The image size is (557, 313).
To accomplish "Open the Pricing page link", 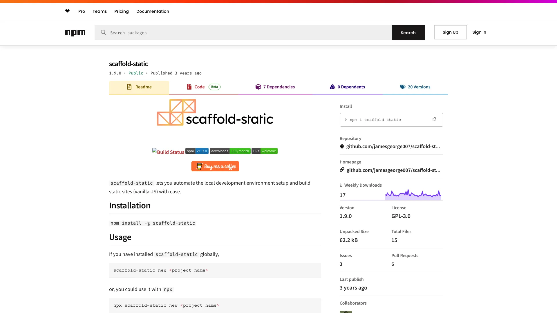I will (122, 11).
